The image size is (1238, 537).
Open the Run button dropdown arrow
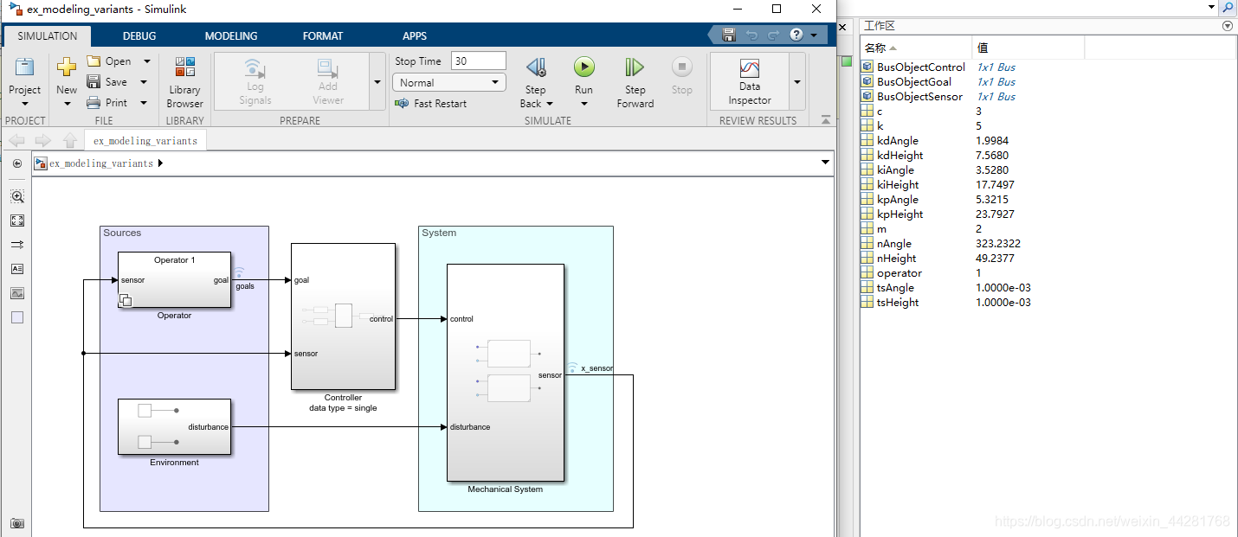tap(584, 105)
